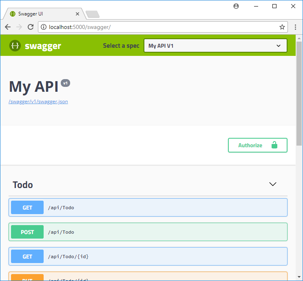The image size is (303, 281).
Task: Open the Chrome three-dot menu
Action: coord(295,27)
